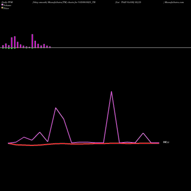Click the 'Volume' legend label
The height and width of the screenshot is (191, 191).
pyautogui.click(x=7, y=5)
